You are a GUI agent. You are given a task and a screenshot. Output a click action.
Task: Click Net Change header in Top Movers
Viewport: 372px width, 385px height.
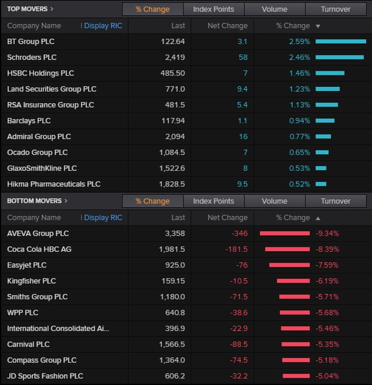[x=227, y=26]
